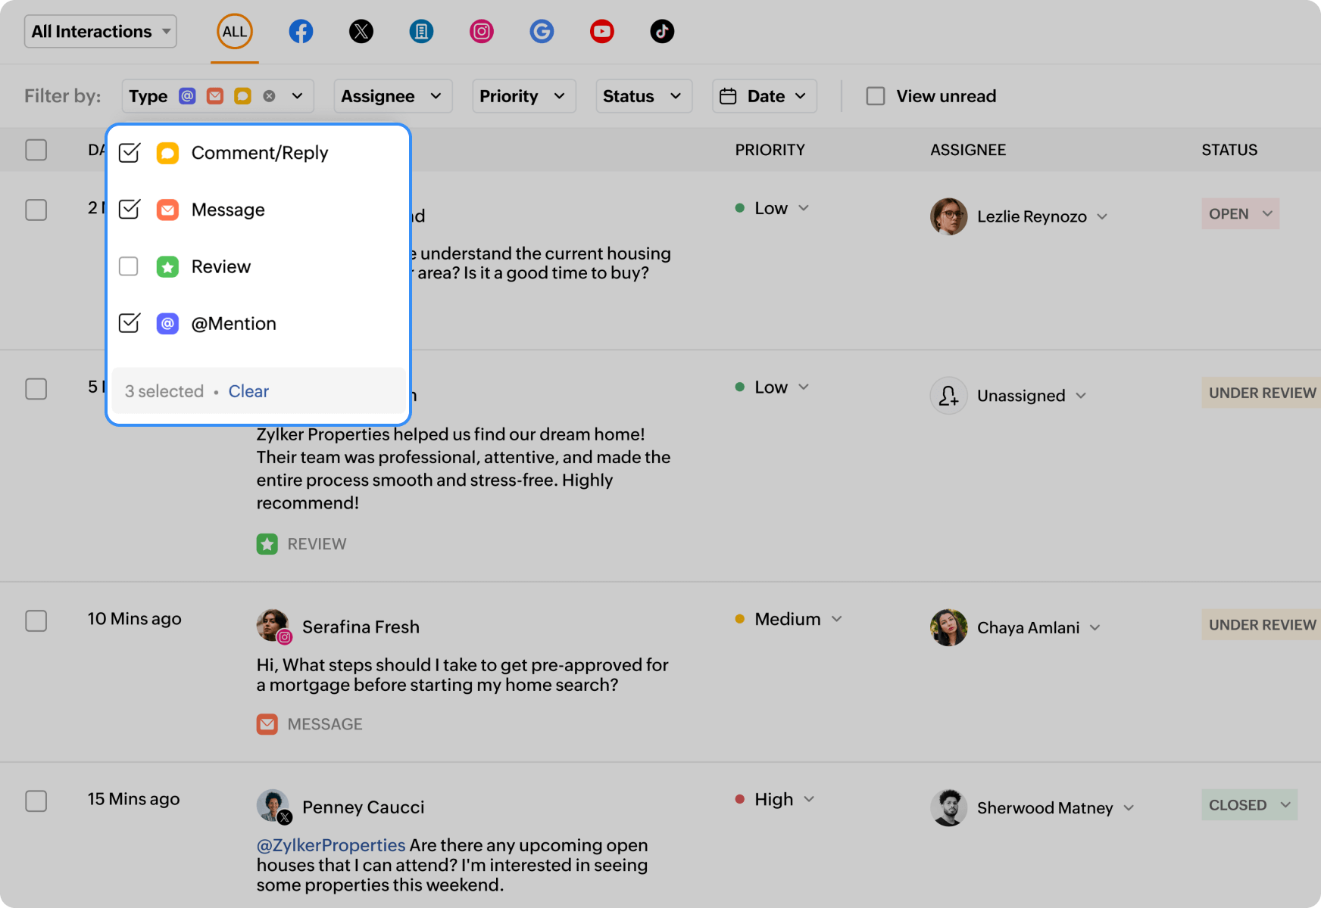Select the Google channel icon
This screenshot has width=1321, height=908.
pyautogui.click(x=542, y=31)
